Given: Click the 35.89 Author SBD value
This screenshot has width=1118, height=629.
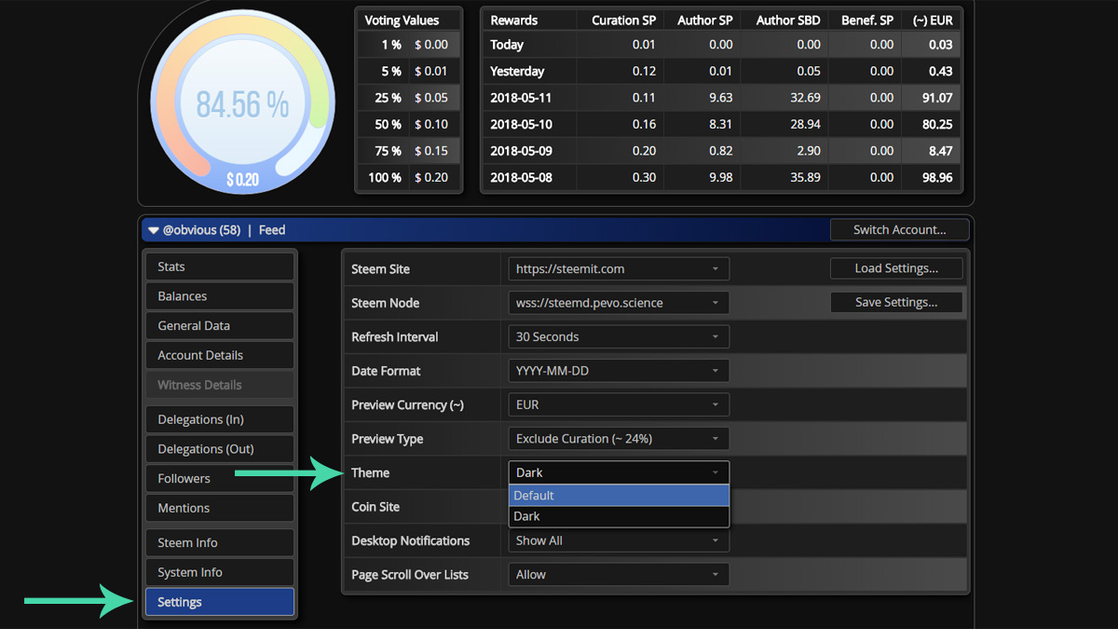Looking at the screenshot, I should coord(805,177).
